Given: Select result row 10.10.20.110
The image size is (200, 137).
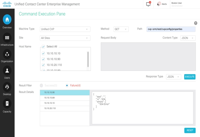Looking at the screenshot, I should coord(65,108).
